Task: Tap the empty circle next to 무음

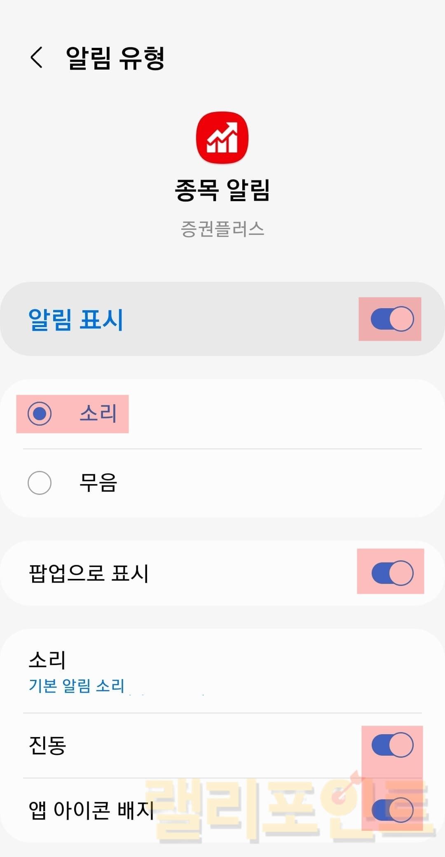Action: [40, 482]
